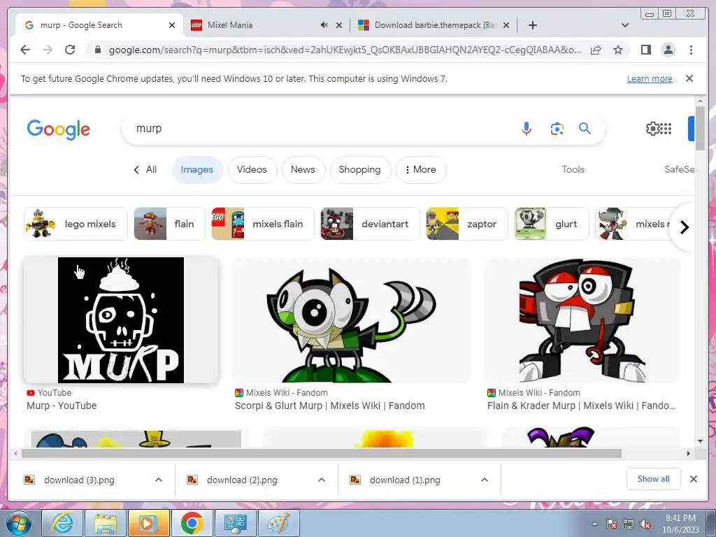Open the Murp - YouTube result link
This screenshot has height=537, width=716.
click(62, 406)
